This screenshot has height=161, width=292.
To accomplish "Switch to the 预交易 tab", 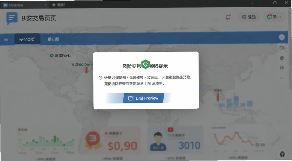I will (x=53, y=39).
